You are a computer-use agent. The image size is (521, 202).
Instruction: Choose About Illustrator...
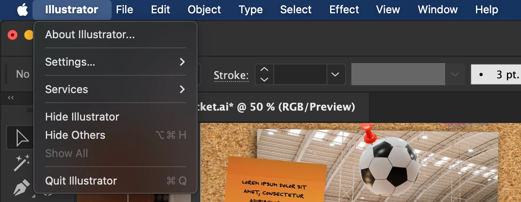(115, 34)
